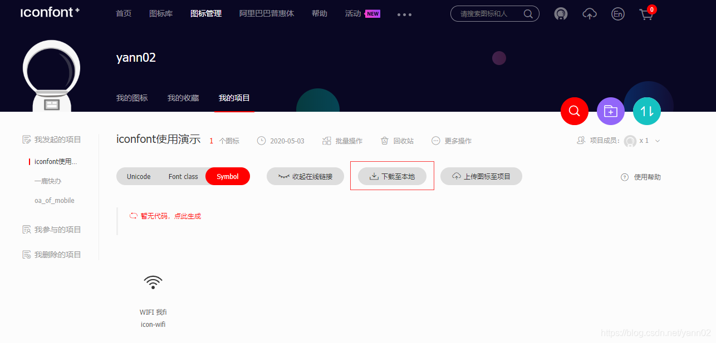Click the cloud upload icon in header
716x343 pixels.
(590, 14)
